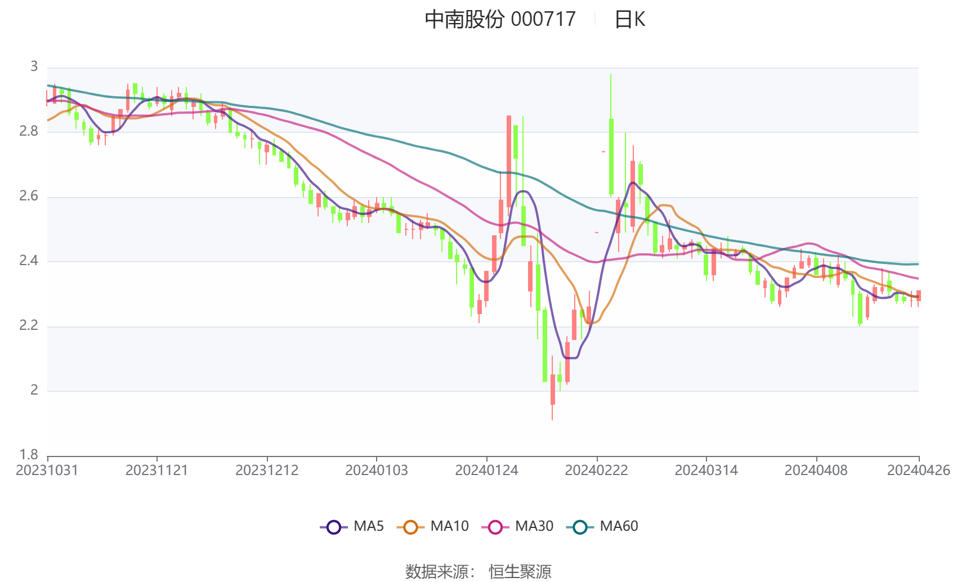Viewport: 957px width, 582px height.
Task: Click x-axis date label 20240408
Action: pos(816,471)
